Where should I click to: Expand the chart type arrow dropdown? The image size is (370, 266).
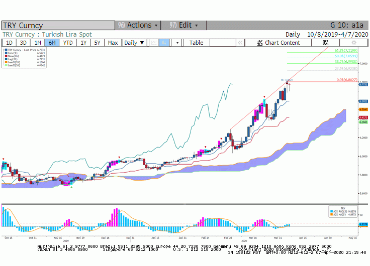(177, 43)
